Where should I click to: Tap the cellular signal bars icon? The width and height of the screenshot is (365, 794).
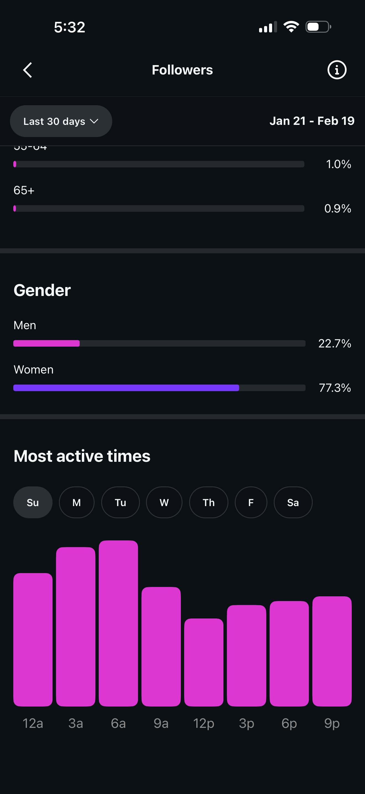pyautogui.click(x=268, y=27)
